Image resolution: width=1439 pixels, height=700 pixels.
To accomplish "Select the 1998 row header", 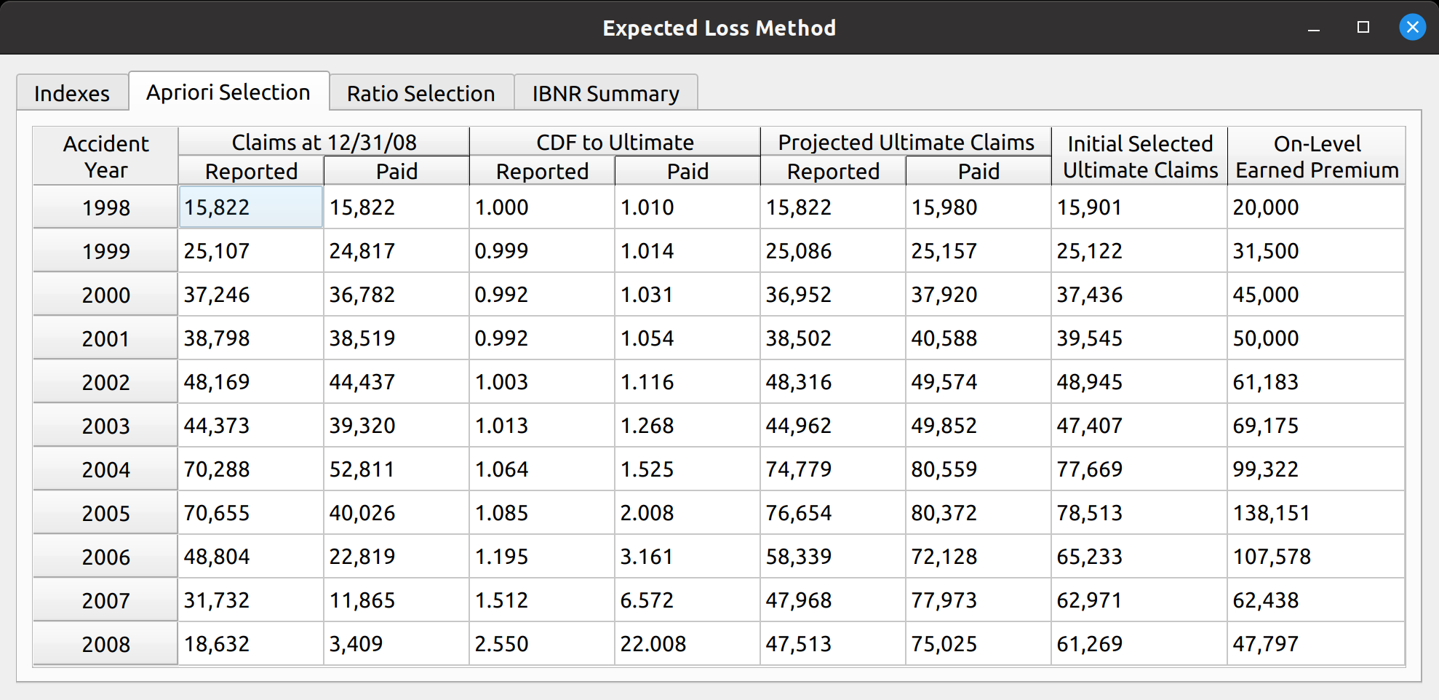I will (105, 207).
